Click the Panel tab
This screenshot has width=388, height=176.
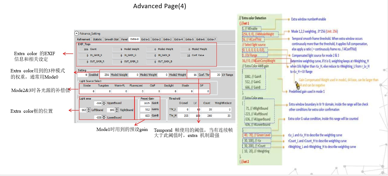tap(124, 39)
